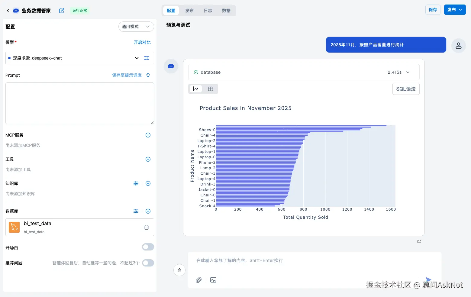
Task: Click the 开启对比 link
Action: click(x=142, y=42)
